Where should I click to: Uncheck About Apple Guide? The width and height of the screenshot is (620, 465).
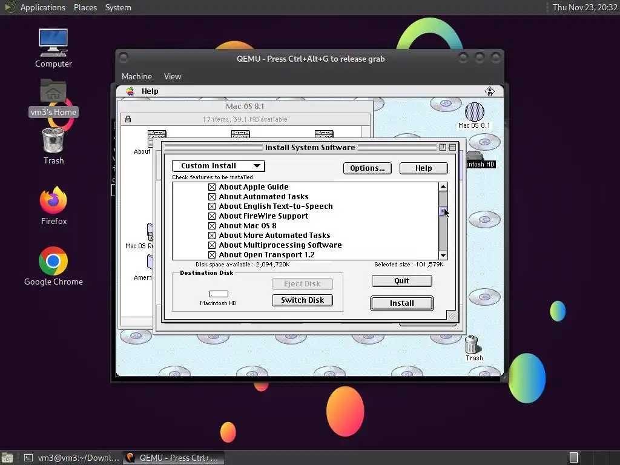(x=212, y=187)
